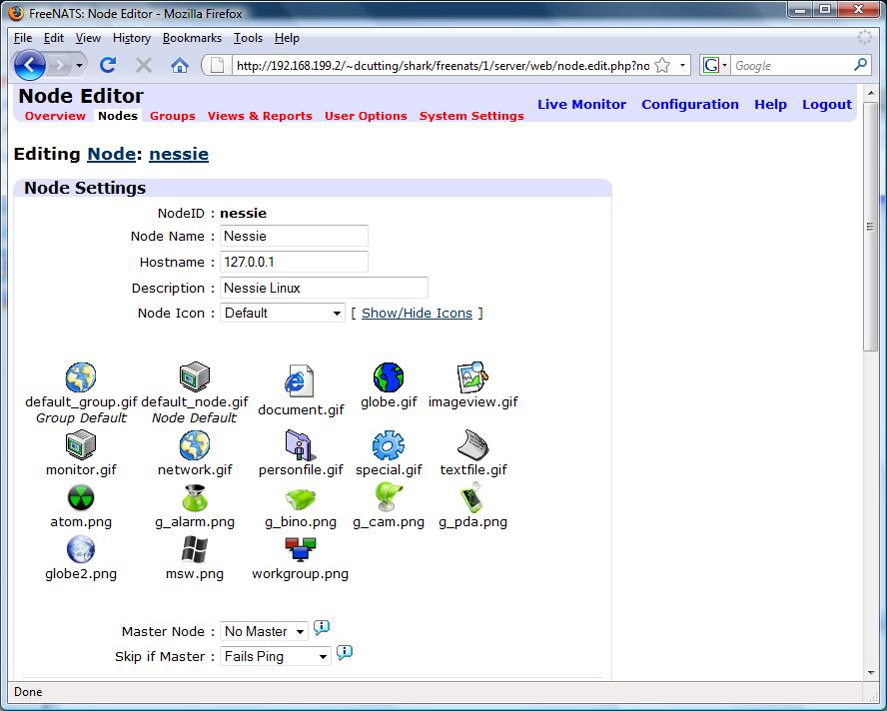Pick the msw.png Windows flag icon

[195, 549]
